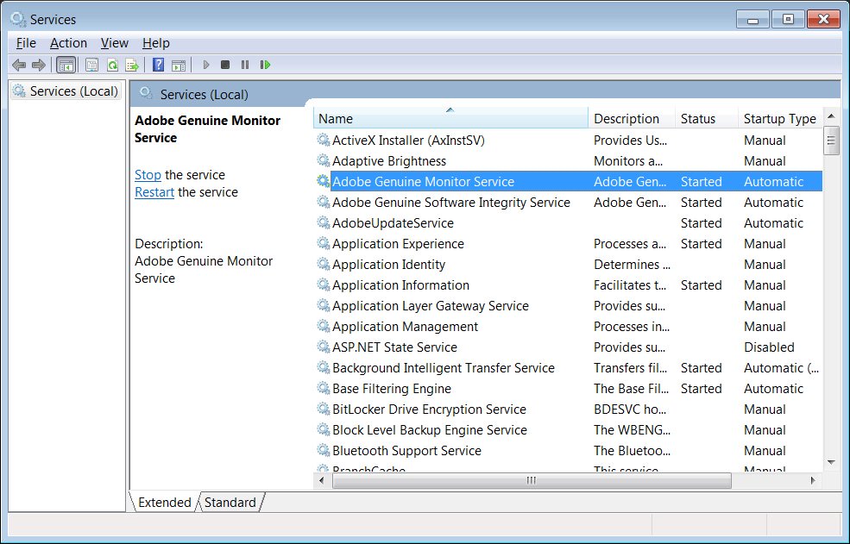
Task: Click the vertical scrollbar thumb
Action: tap(831, 141)
